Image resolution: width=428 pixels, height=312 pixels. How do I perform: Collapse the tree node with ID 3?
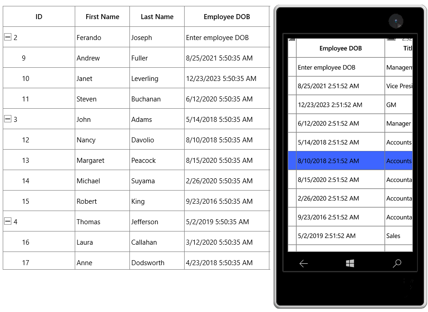tap(8, 119)
